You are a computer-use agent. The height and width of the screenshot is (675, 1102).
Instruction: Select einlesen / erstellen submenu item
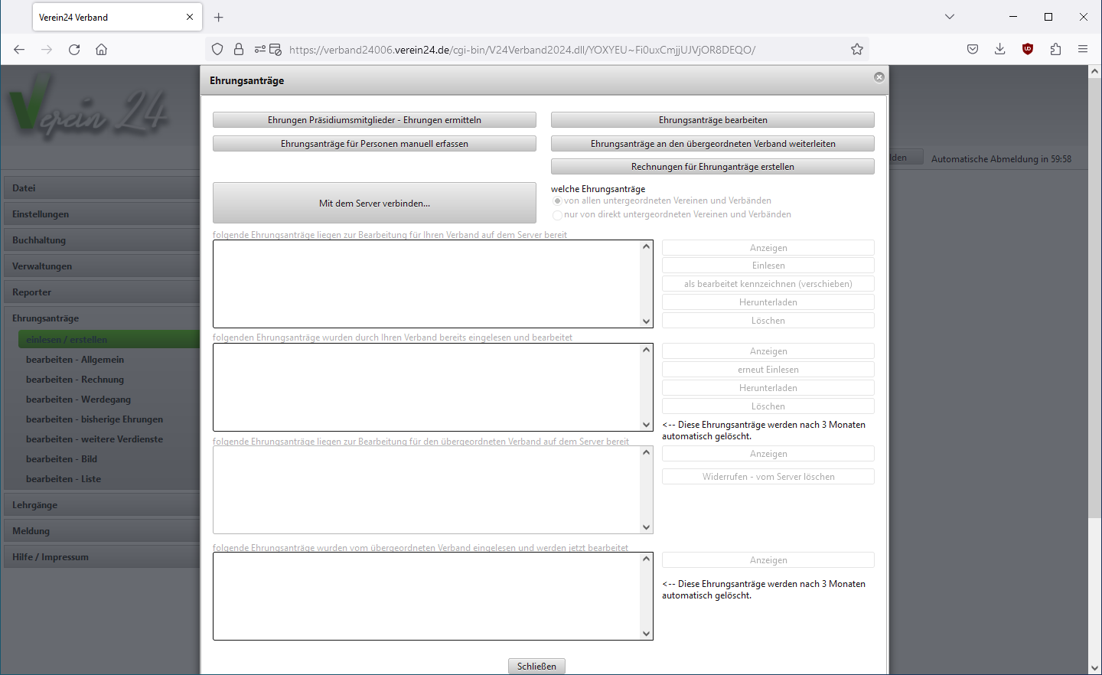tap(108, 340)
